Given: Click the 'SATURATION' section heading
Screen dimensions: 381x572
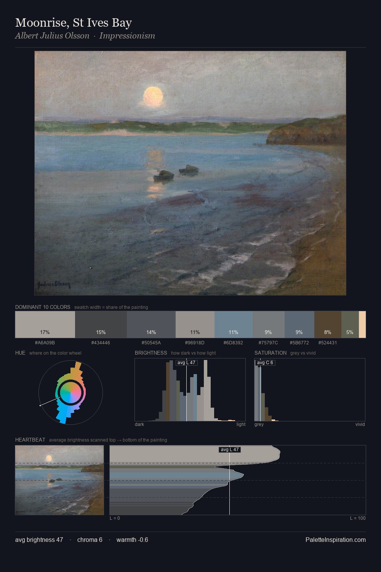Looking at the screenshot, I should (x=271, y=353).
